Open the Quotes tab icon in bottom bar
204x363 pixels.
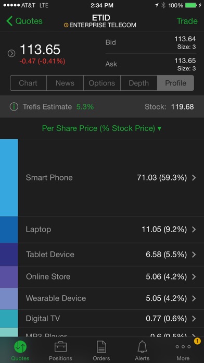point(20,347)
